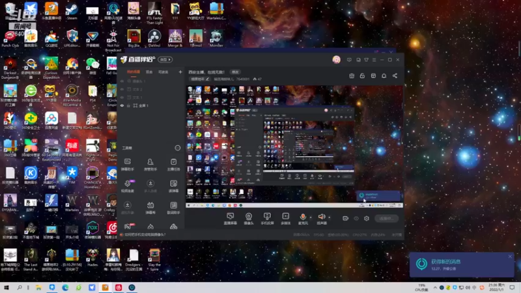This screenshot has width=521, height=293.
Task: Click the record video camera icon
Action: (x=346, y=218)
